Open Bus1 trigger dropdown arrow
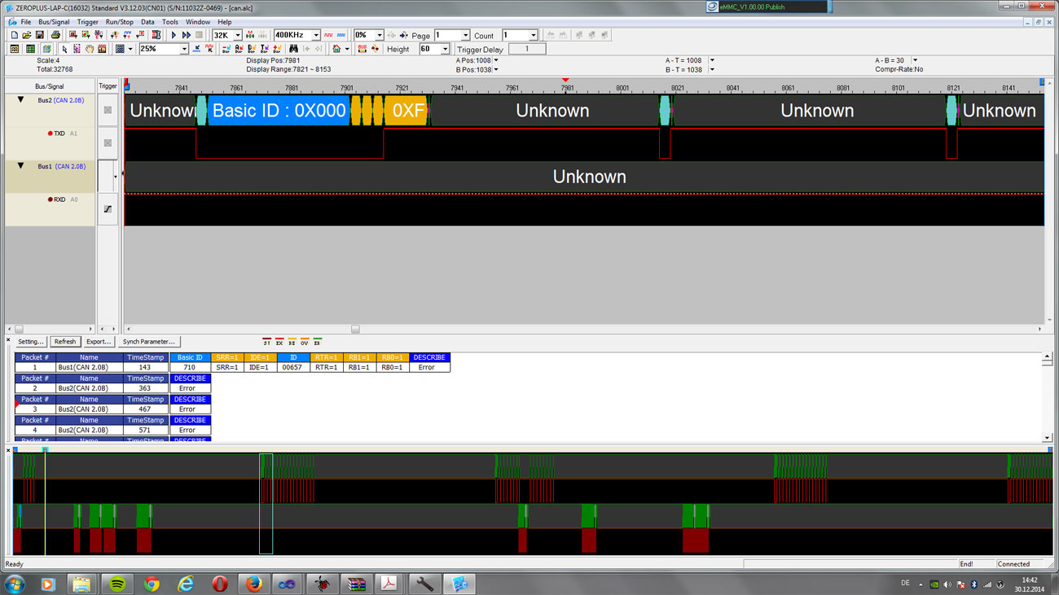Screen dimensions: 1059x595 [x=115, y=177]
